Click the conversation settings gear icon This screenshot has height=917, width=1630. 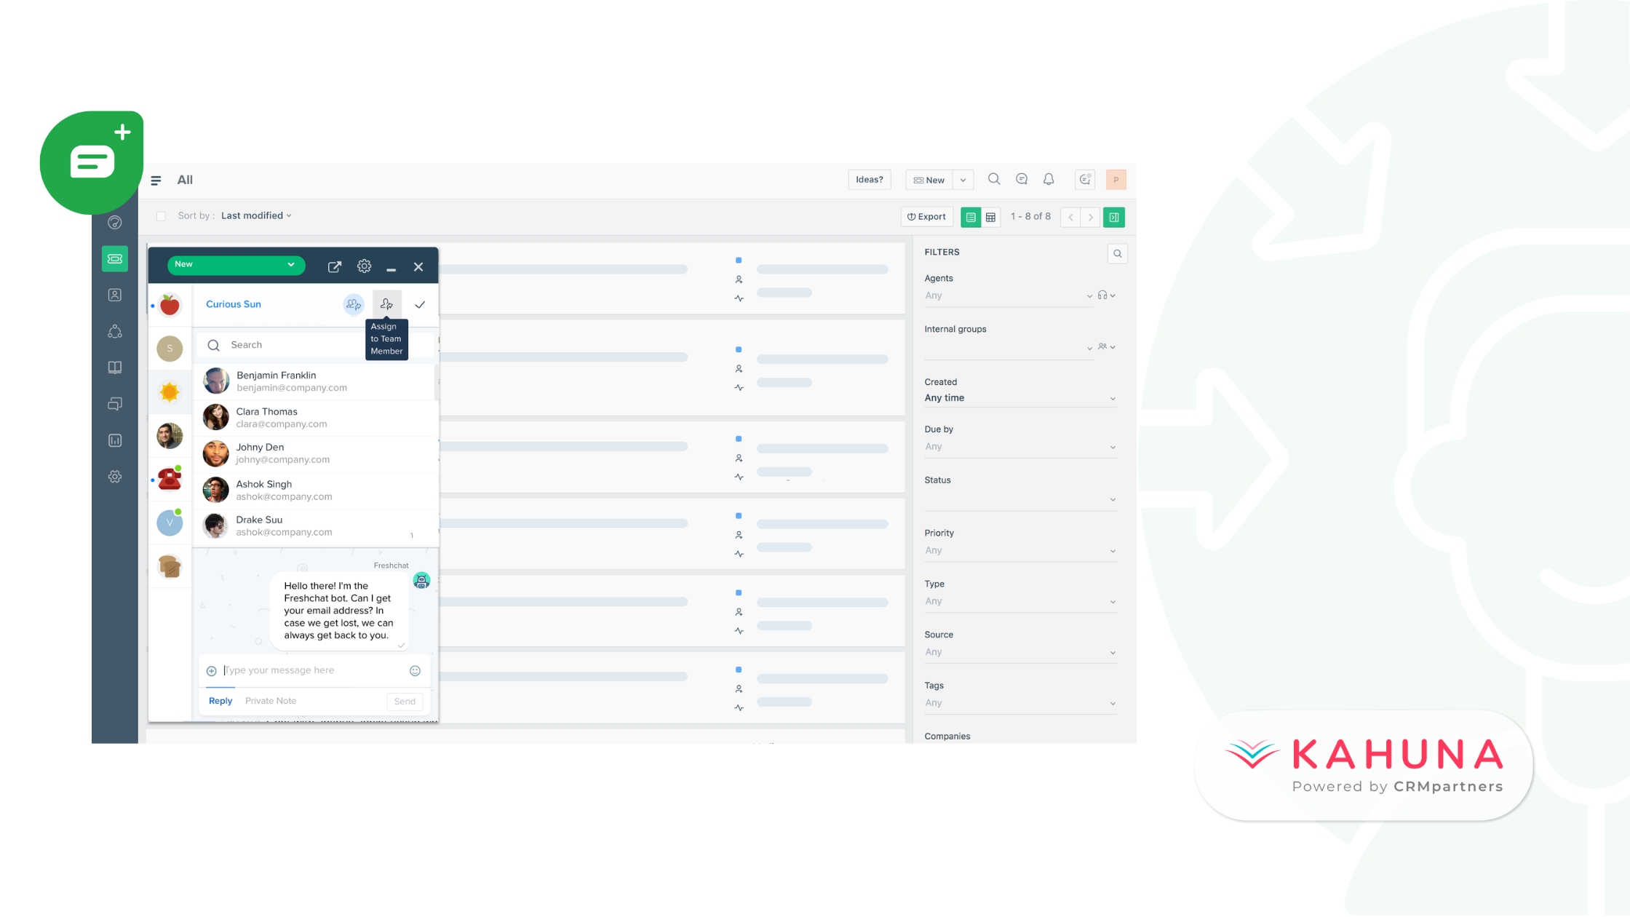[x=364, y=266]
